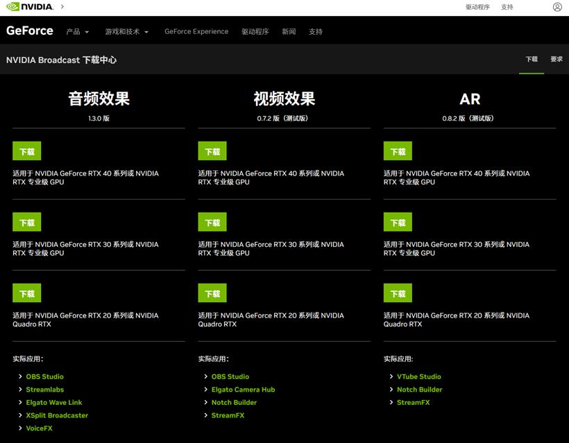569x443 pixels.
Task: Open Notch Builder link under 视频效果
Action: (x=234, y=402)
